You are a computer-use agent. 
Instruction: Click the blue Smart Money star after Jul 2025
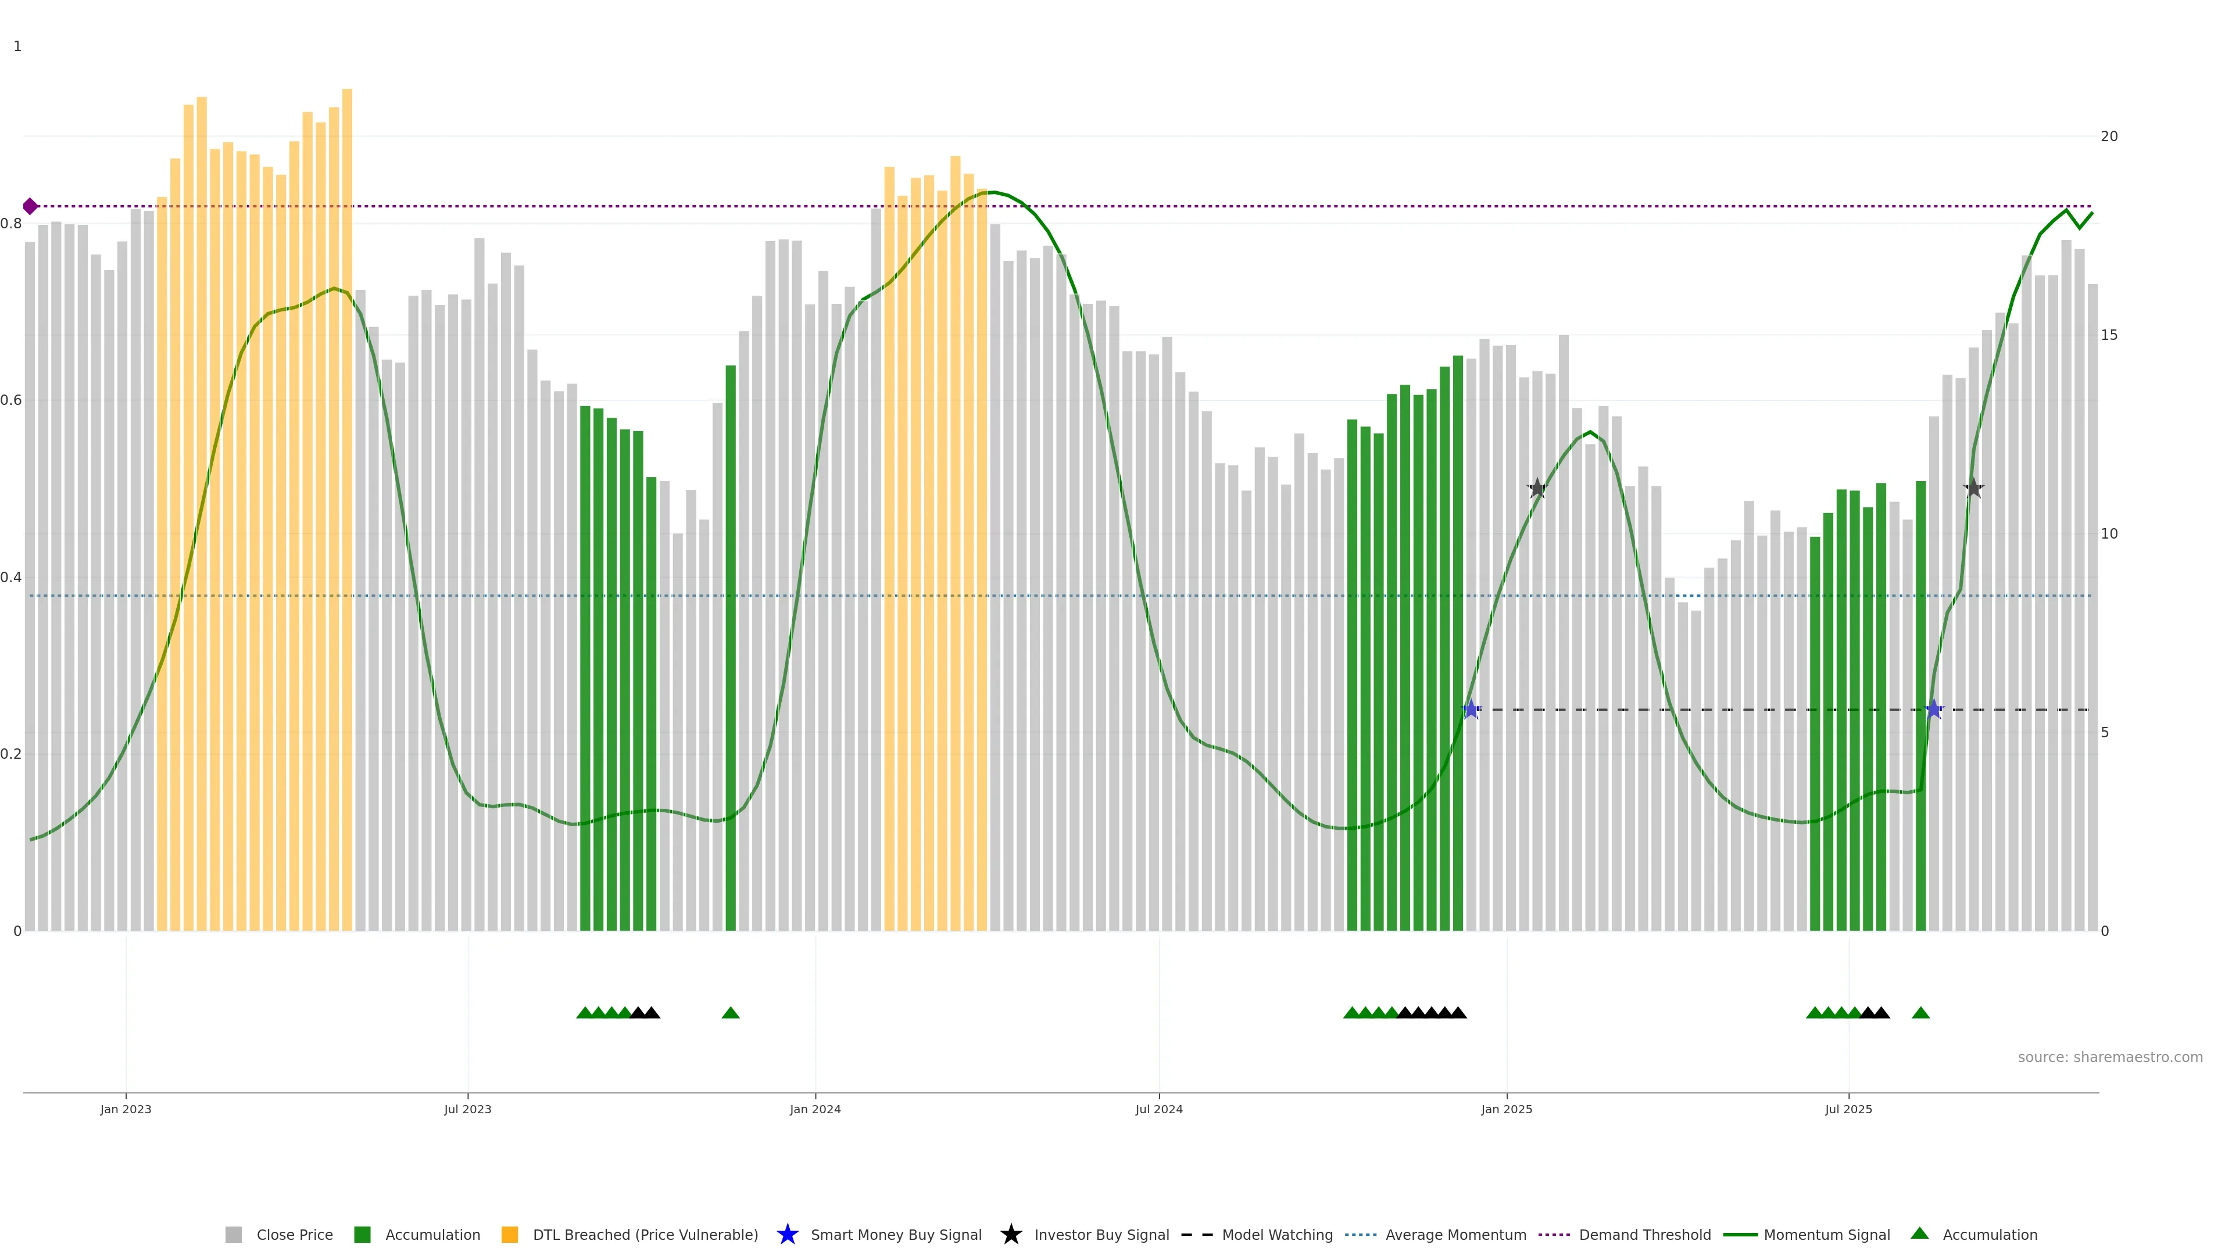click(x=1934, y=709)
